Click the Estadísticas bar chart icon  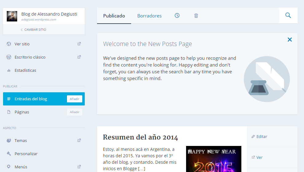[9, 71]
